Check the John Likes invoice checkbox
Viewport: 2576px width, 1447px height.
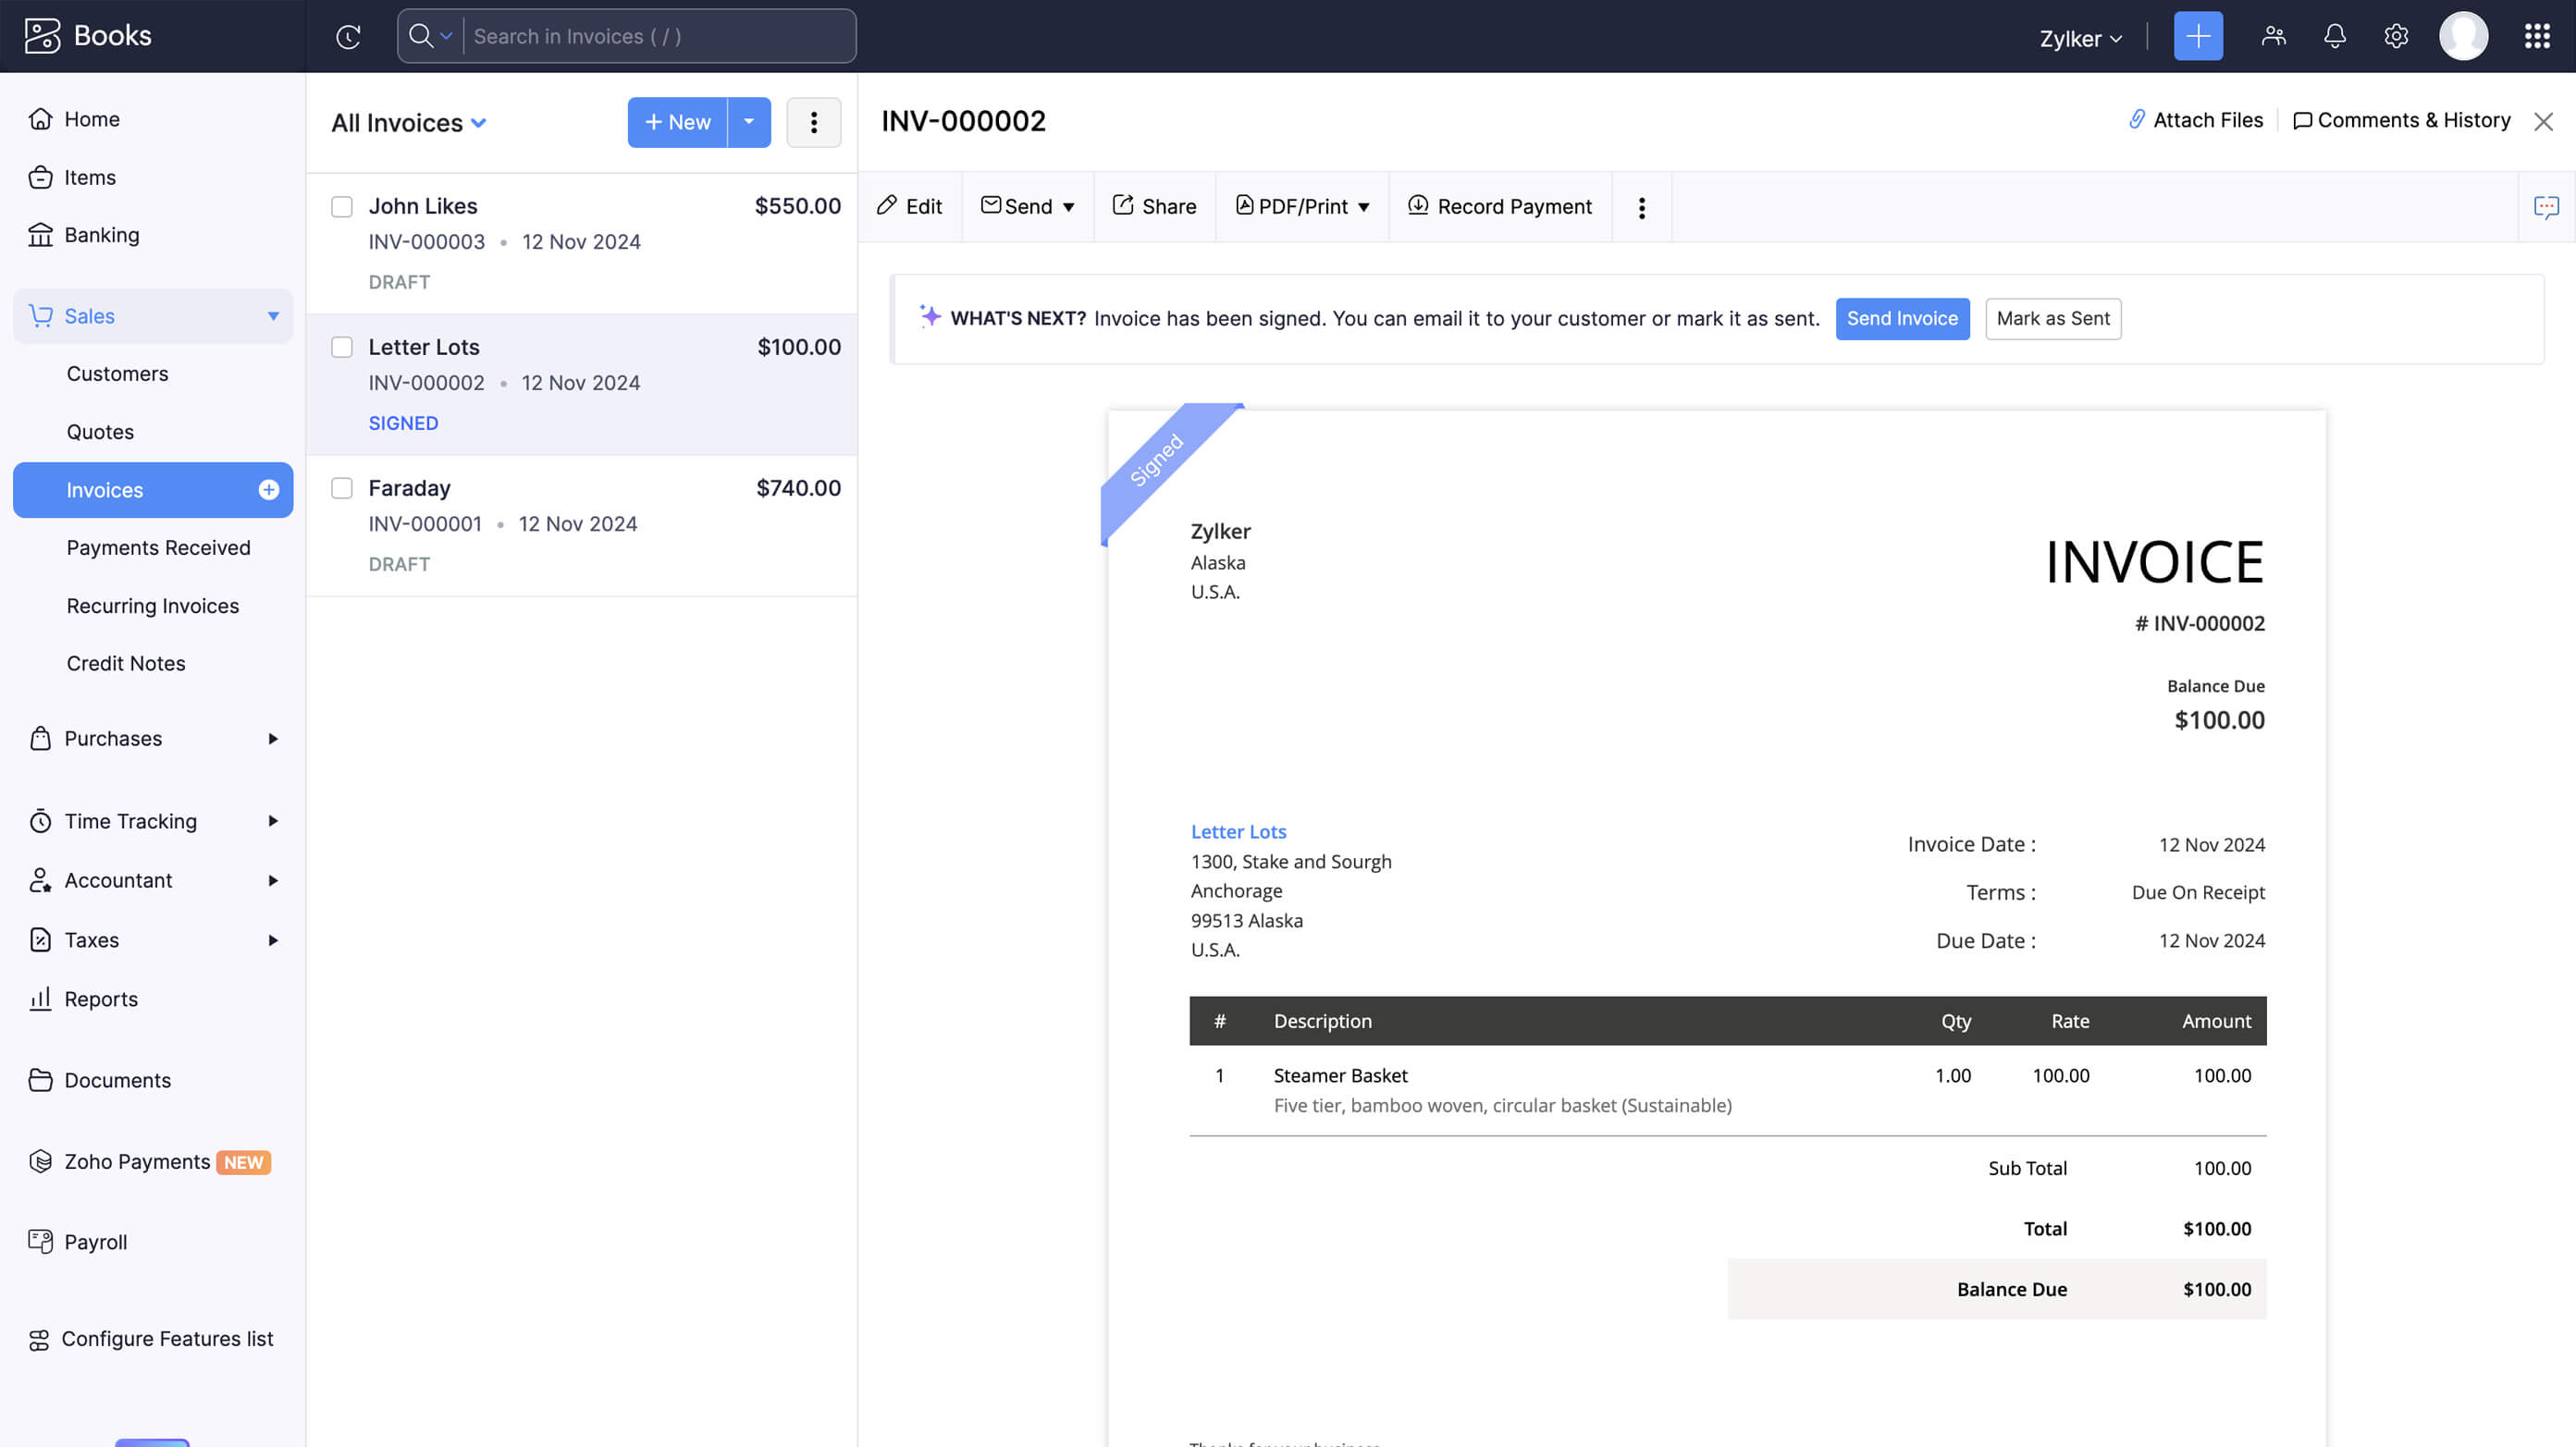342,207
